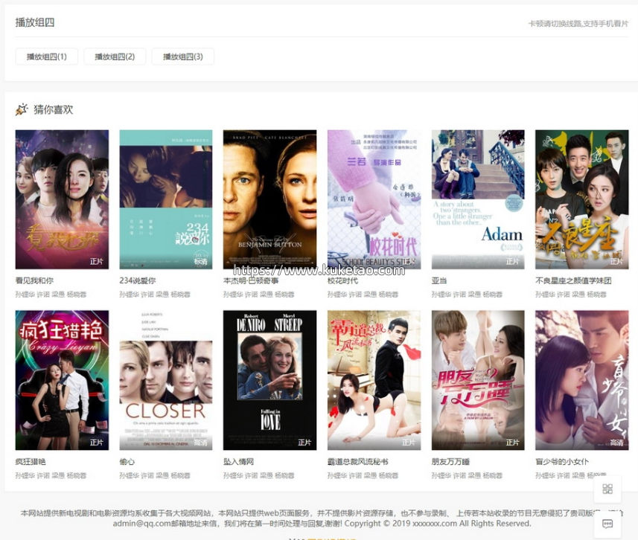Click the 朋友万万睡 title link

point(450,461)
